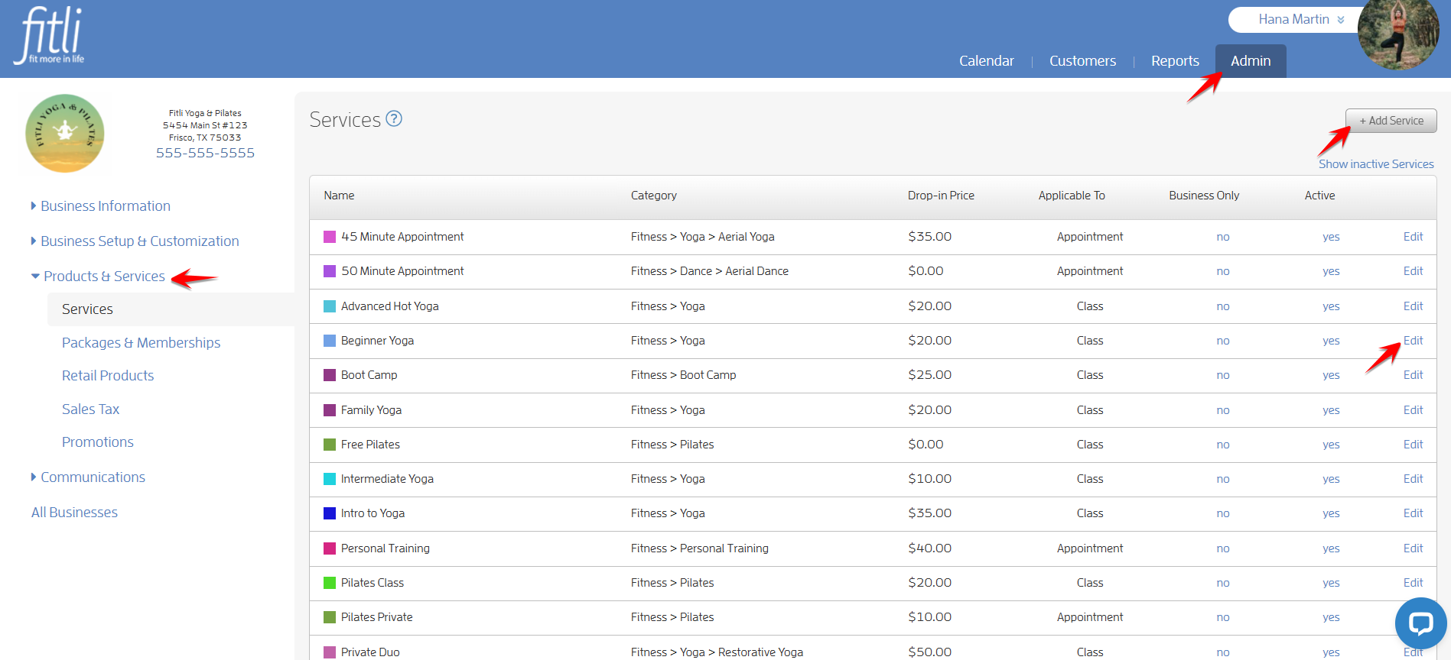
Task: Edit the 50 Minute Appointment service
Action: (1413, 271)
